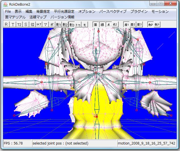The height and width of the screenshot is (151, 180).
Task: Click the R toolbar button
Action: click(x=6, y=25)
